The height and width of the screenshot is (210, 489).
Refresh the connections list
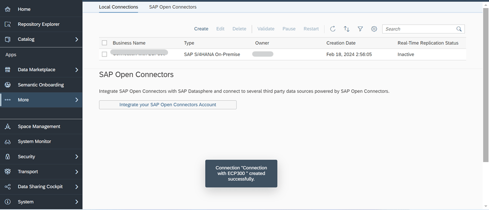tap(333, 29)
